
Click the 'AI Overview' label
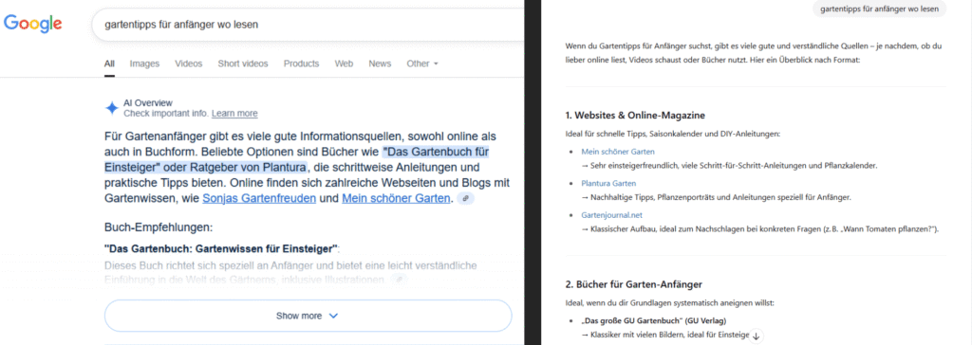[148, 102]
